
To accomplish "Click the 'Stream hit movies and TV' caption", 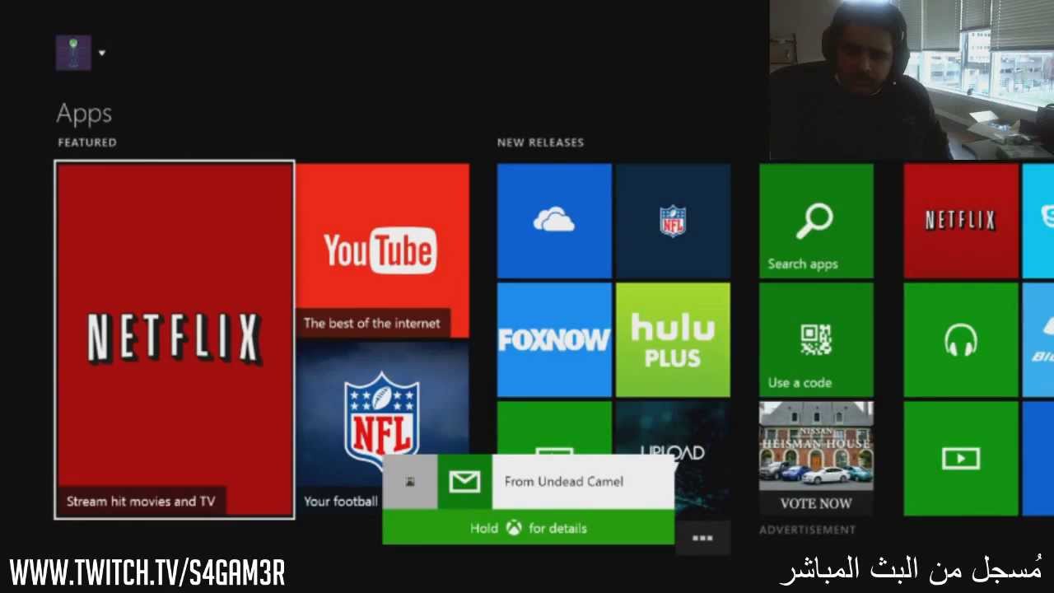I will click(x=141, y=501).
